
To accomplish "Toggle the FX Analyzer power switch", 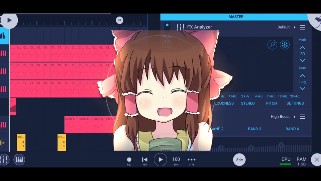I will pyautogui.click(x=167, y=26).
